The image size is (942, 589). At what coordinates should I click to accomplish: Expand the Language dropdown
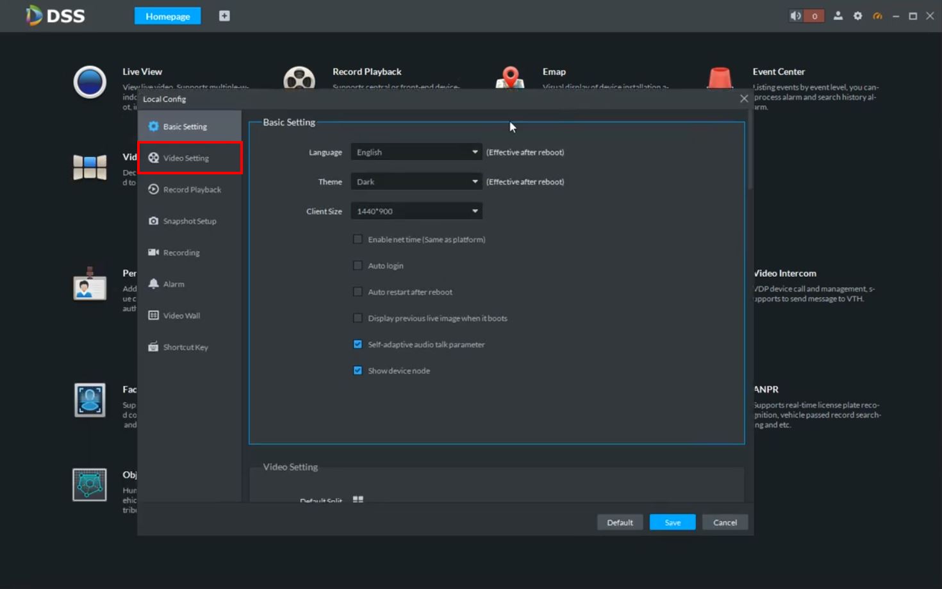pyautogui.click(x=416, y=153)
